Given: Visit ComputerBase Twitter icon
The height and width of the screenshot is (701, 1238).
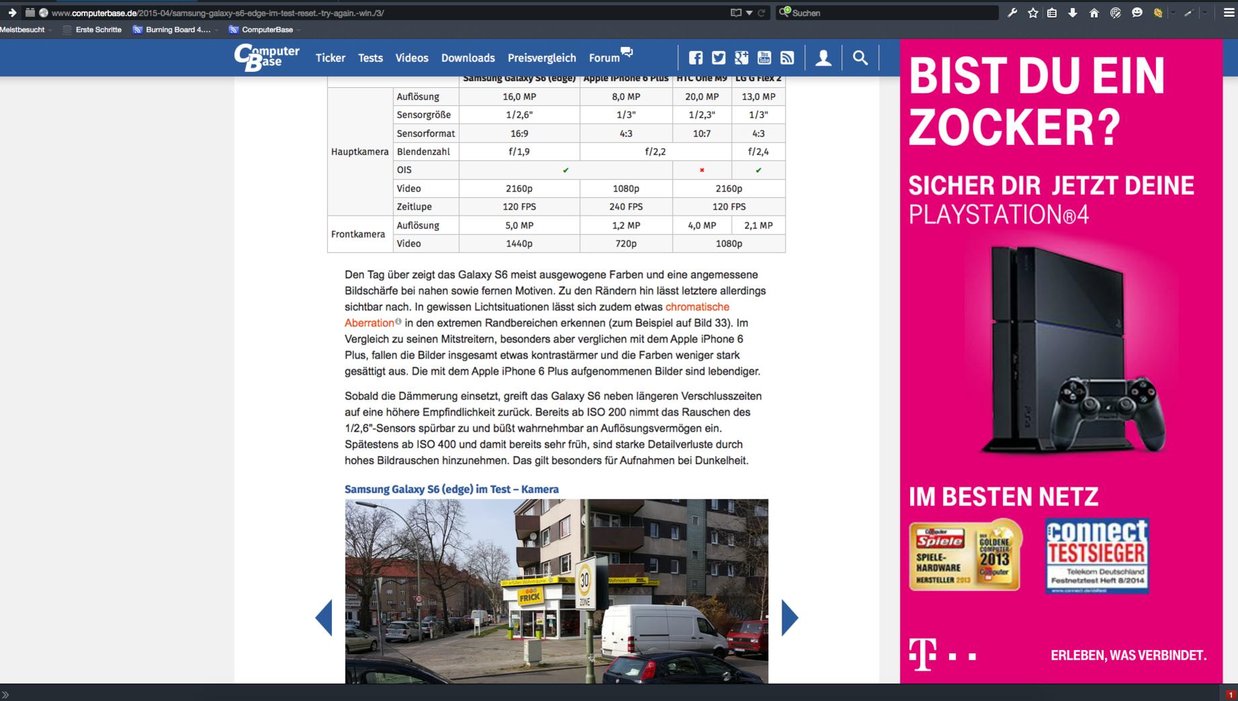Looking at the screenshot, I should [718, 58].
